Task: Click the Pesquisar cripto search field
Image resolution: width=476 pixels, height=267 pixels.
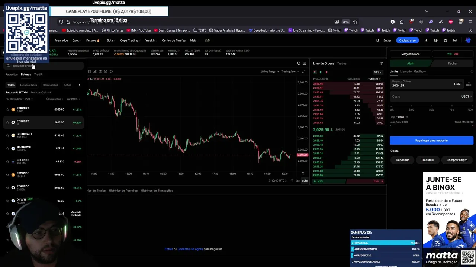Action: point(44,66)
